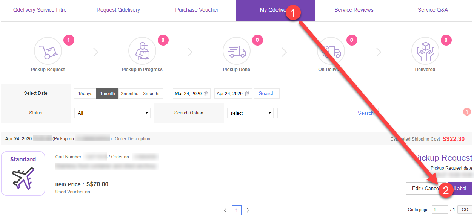
Task: Click the Pickup in Progress label
Action: (142, 70)
